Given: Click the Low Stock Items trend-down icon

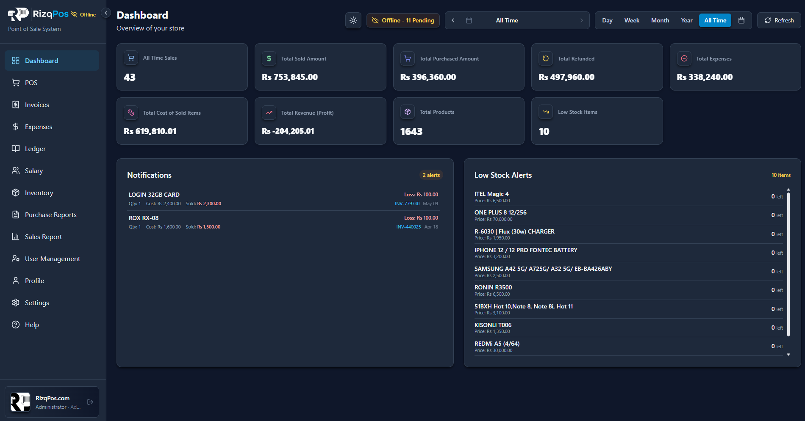Looking at the screenshot, I should click(546, 112).
